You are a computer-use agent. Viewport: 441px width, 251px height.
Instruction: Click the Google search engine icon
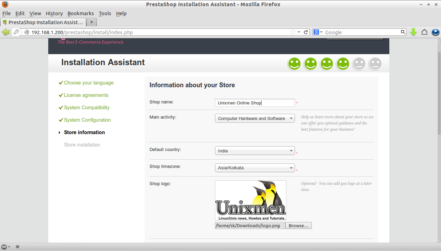coord(316,32)
